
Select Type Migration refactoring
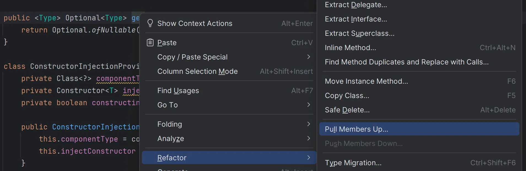353,163
